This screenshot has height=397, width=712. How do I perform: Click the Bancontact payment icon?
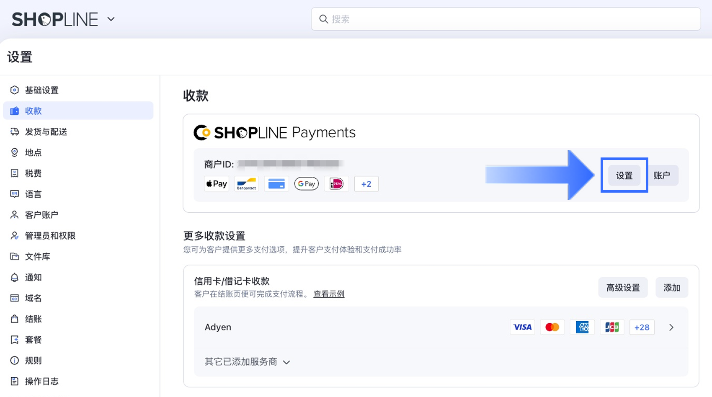coord(247,184)
